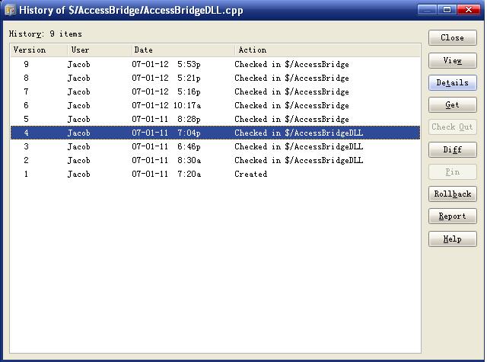The height and width of the screenshot is (362, 487).
Task: Click 'Checked in $/AccessBridge' text of version 9
Action: point(291,64)
